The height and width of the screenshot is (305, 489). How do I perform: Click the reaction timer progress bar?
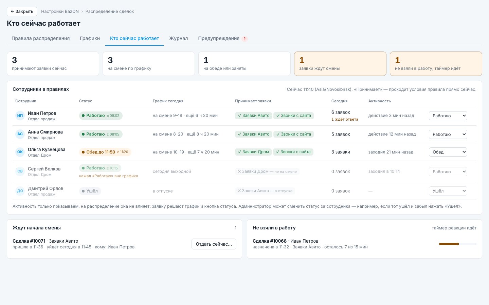(458, 244)
